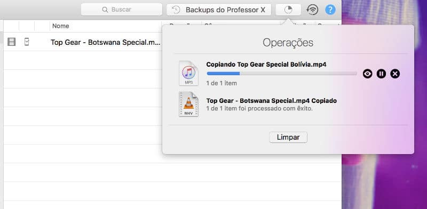Click the Wi-Fi sync icon
Viewport: 427px width, 209px height.
[x=312, y=10]
